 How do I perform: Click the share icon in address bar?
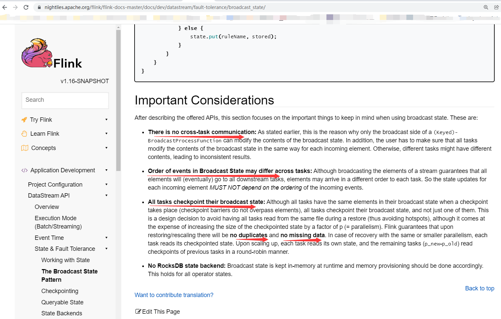[496, 7]
